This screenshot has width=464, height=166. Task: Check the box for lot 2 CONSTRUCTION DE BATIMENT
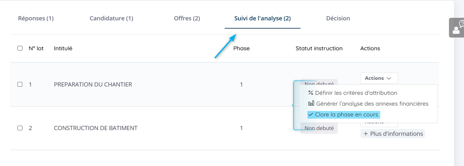tap(20, 128)
